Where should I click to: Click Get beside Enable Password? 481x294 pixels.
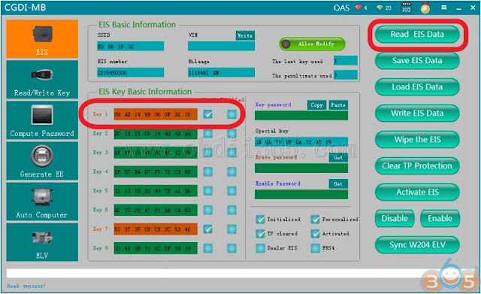click(x=338, y=183)
